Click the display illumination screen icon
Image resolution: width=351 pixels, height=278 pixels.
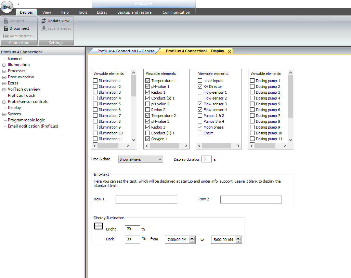tap(99, 226)
